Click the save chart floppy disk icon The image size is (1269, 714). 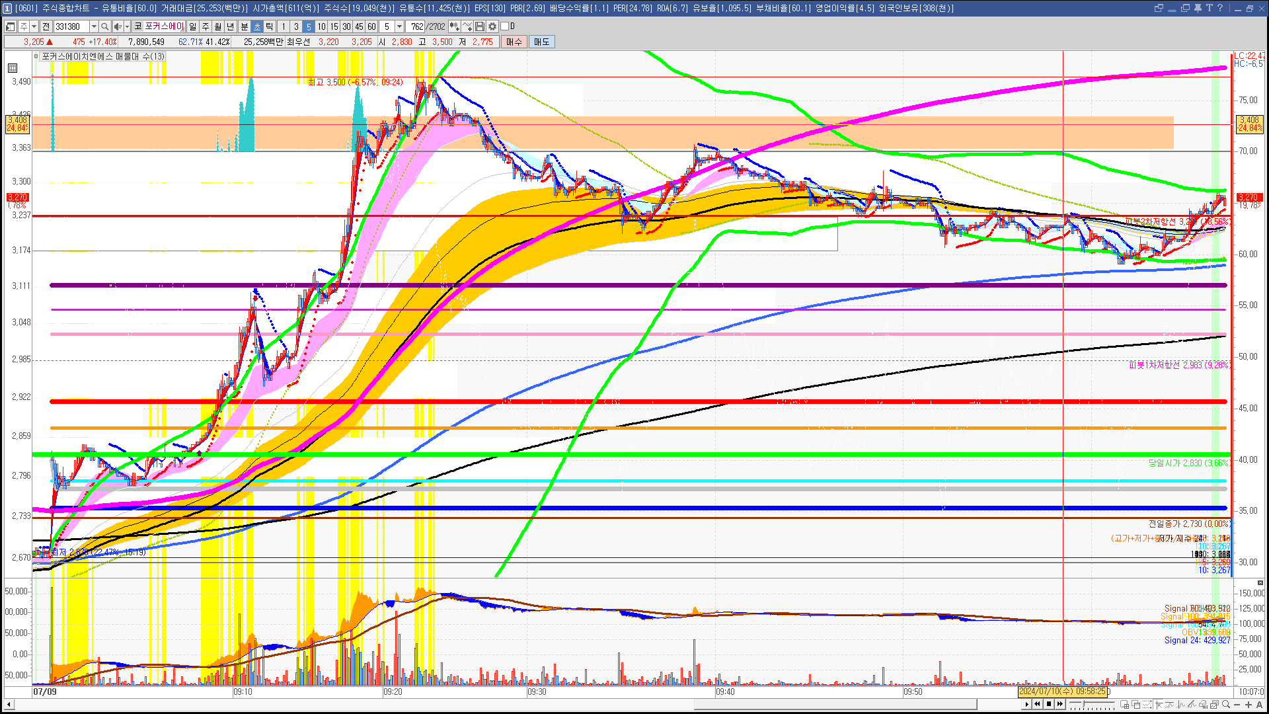tap(480, 26)
